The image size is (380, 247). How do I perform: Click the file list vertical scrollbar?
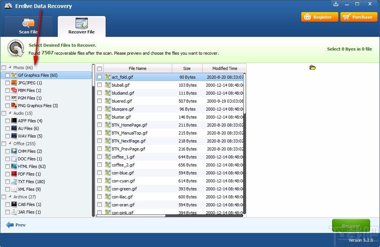tap(244, 93)
